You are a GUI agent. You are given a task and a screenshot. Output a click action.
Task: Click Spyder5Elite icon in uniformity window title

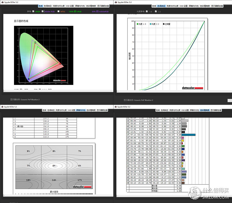coord(2,106)
